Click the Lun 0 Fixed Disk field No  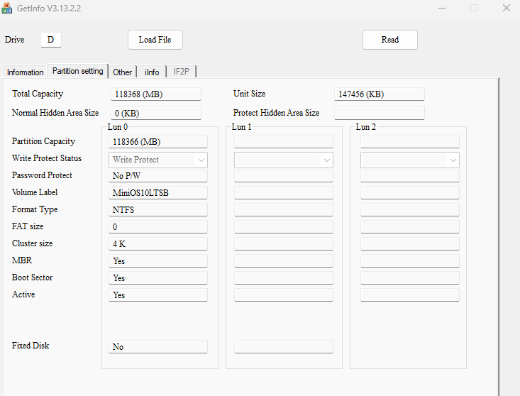[158, 346]
